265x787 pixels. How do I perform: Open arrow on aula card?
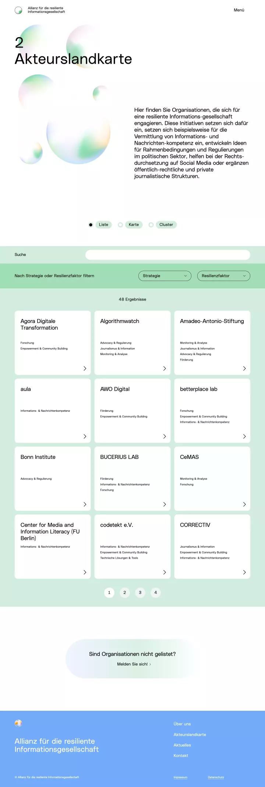click(x=85, y=436)
